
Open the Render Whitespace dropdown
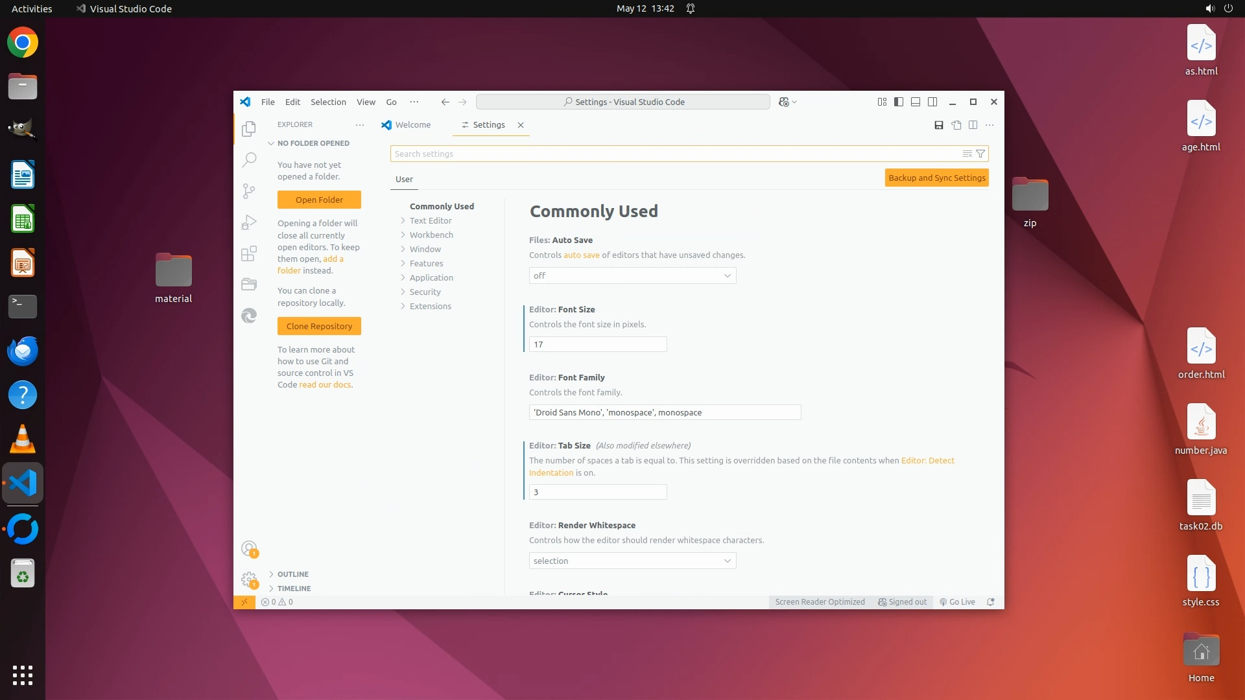[632, 561]
